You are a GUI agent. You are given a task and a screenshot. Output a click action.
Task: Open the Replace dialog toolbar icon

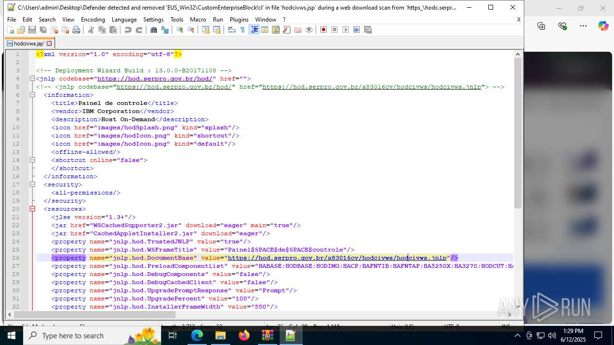coord(165,30)
